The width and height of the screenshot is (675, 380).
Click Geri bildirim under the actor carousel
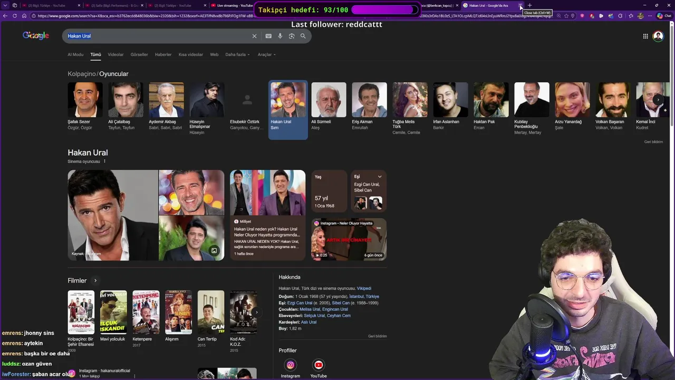[653, 142]
